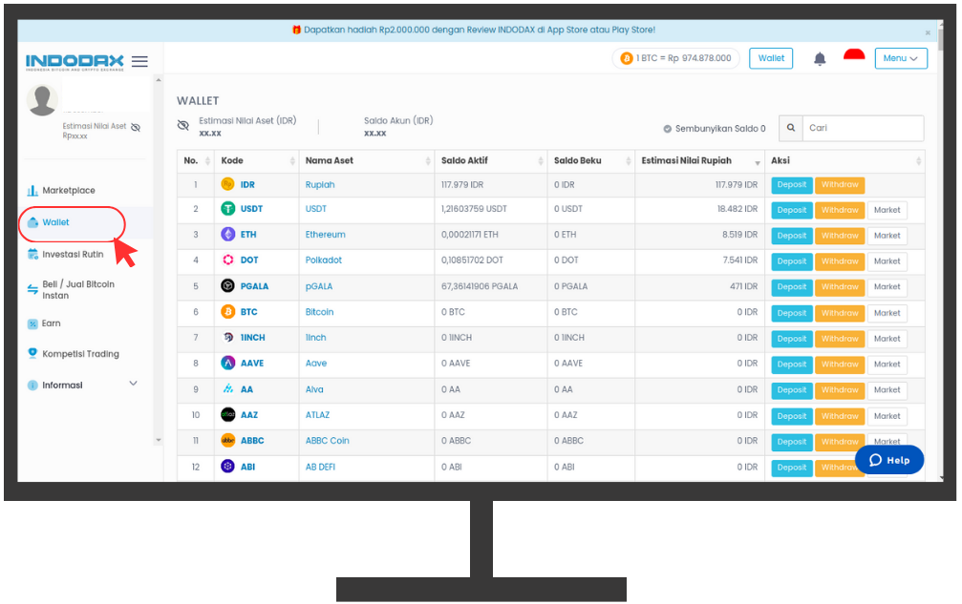Screen dimensions: 962x604
Task: Click the Ethereum coin icon
Action: click(x=228, y=235)
